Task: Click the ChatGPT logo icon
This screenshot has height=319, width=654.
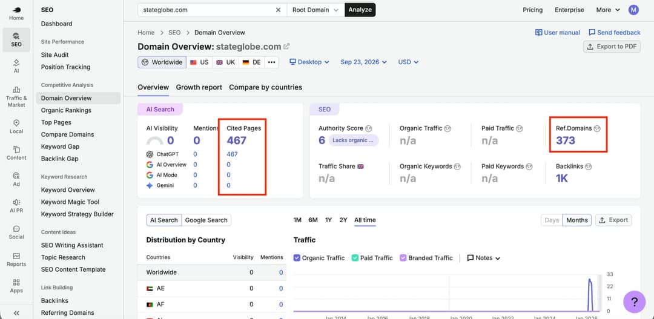Action: pos(150,154)
